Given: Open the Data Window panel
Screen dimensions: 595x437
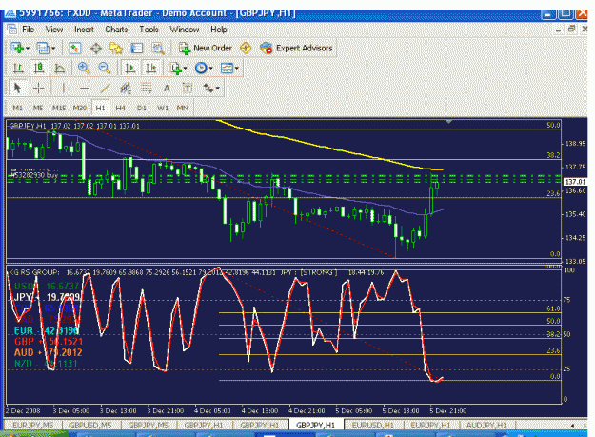Looking at the screenshot, I should click(95, 49).
